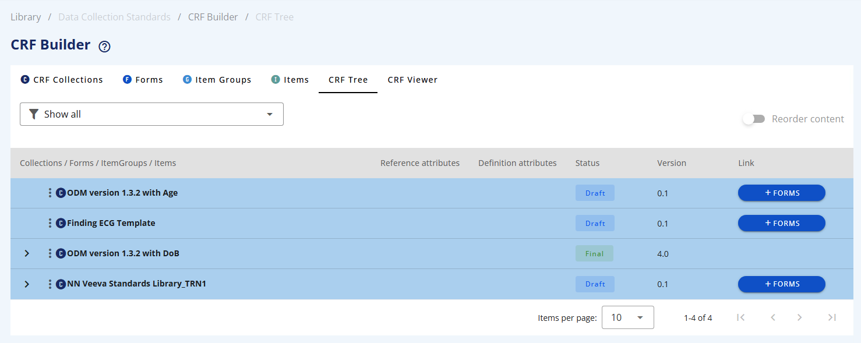Click the last-page pagination arrow icon
The width and height of the screenshot is (861, 343).
[832, 317]
